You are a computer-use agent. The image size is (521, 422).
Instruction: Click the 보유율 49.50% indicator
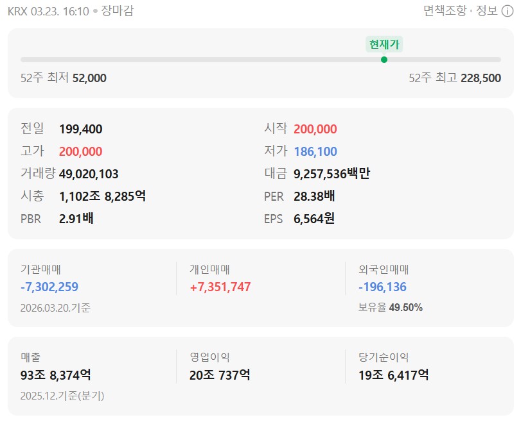click(390, 308)
